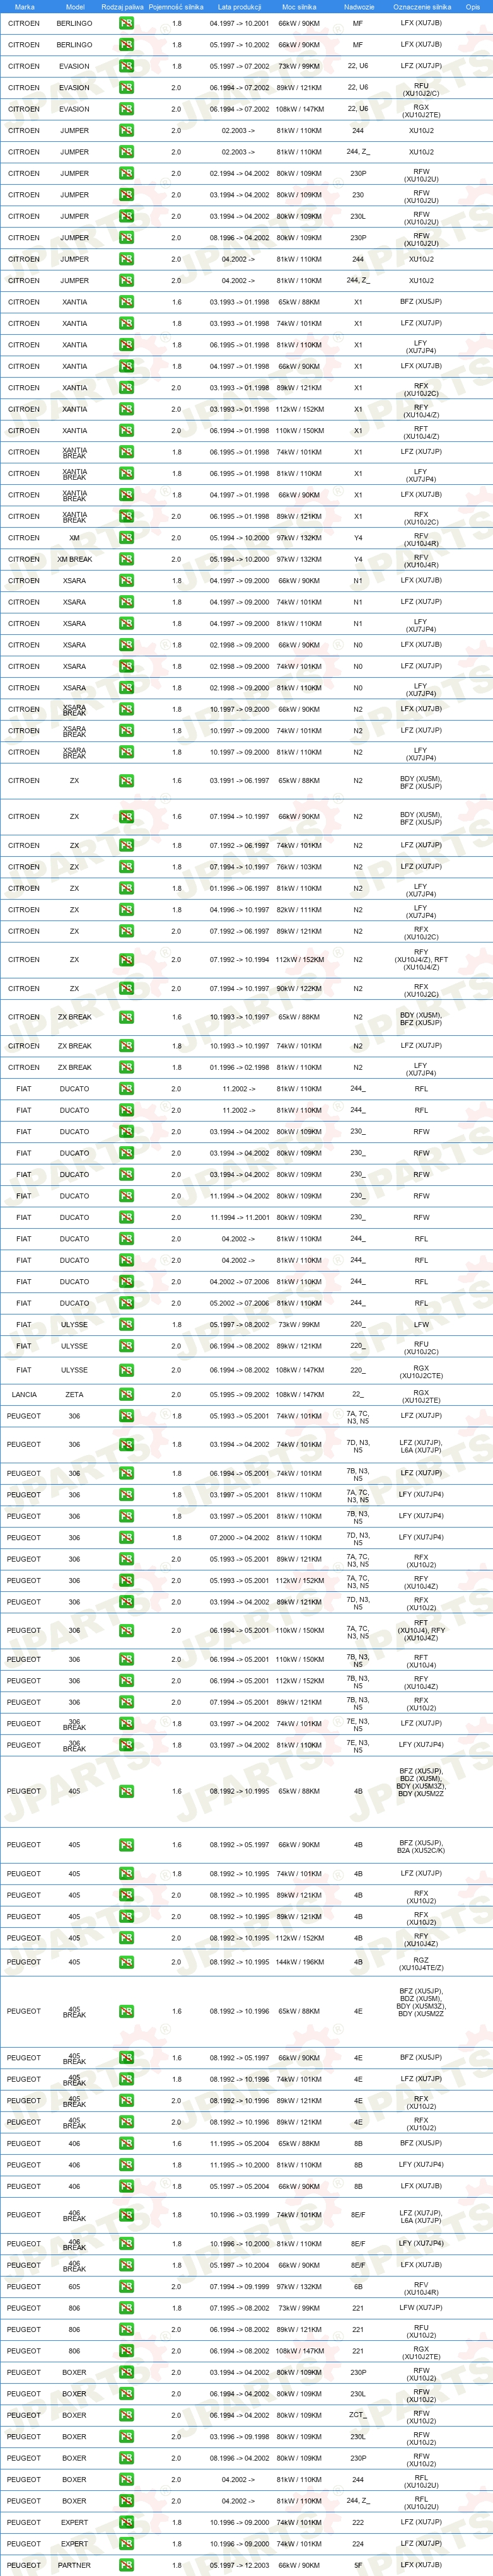Click fuel icon in BERLINGO 04.1997 row
Screen dimensions: 493x2576
126,23
